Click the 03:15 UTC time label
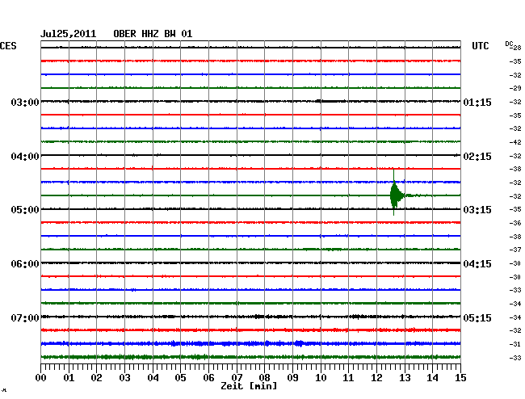Viewport: 525px width, 399px height. (477, 210)
